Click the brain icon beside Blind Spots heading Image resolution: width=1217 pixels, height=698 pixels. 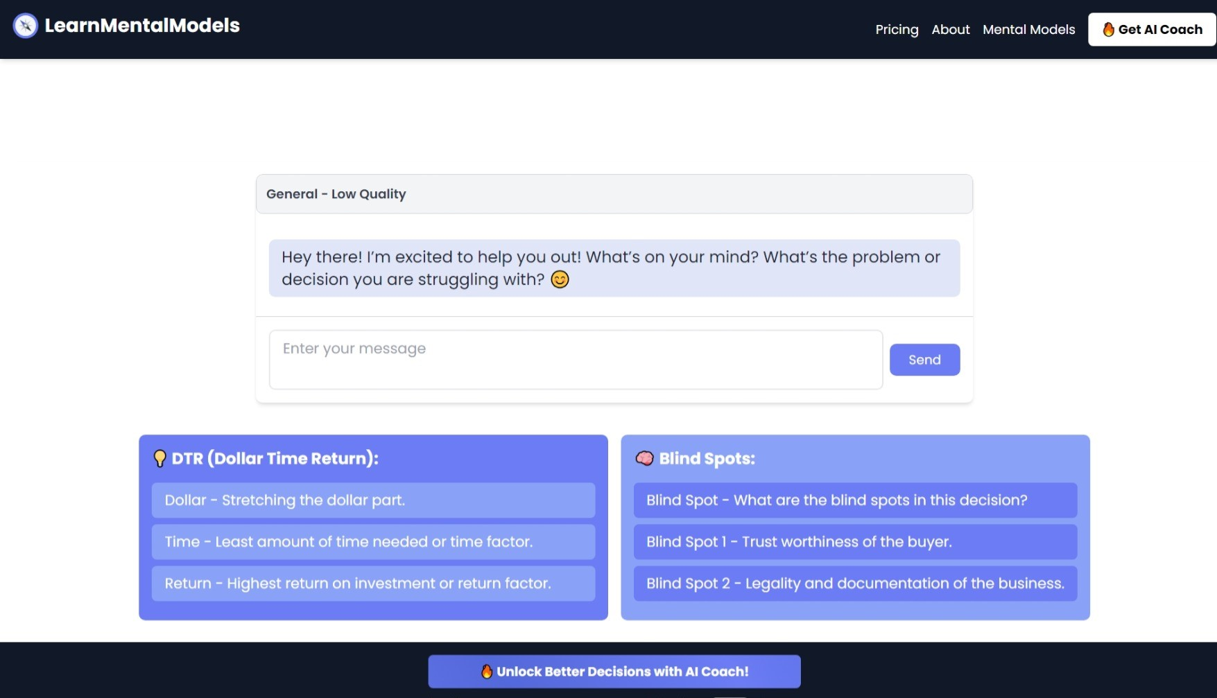pyautogui.click(x=644, y=457)
